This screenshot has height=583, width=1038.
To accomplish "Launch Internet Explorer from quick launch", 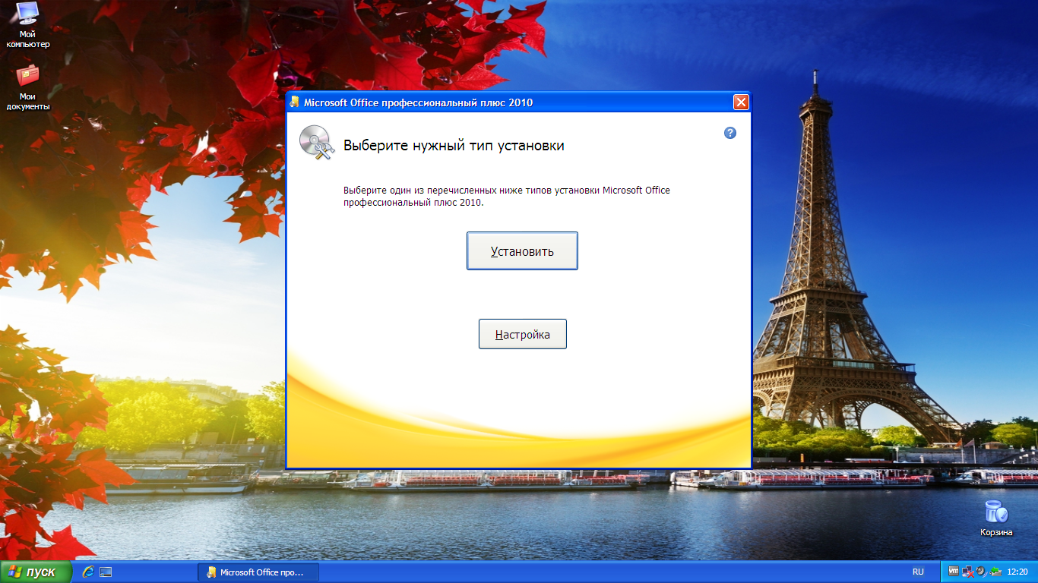I will [88, 572].
